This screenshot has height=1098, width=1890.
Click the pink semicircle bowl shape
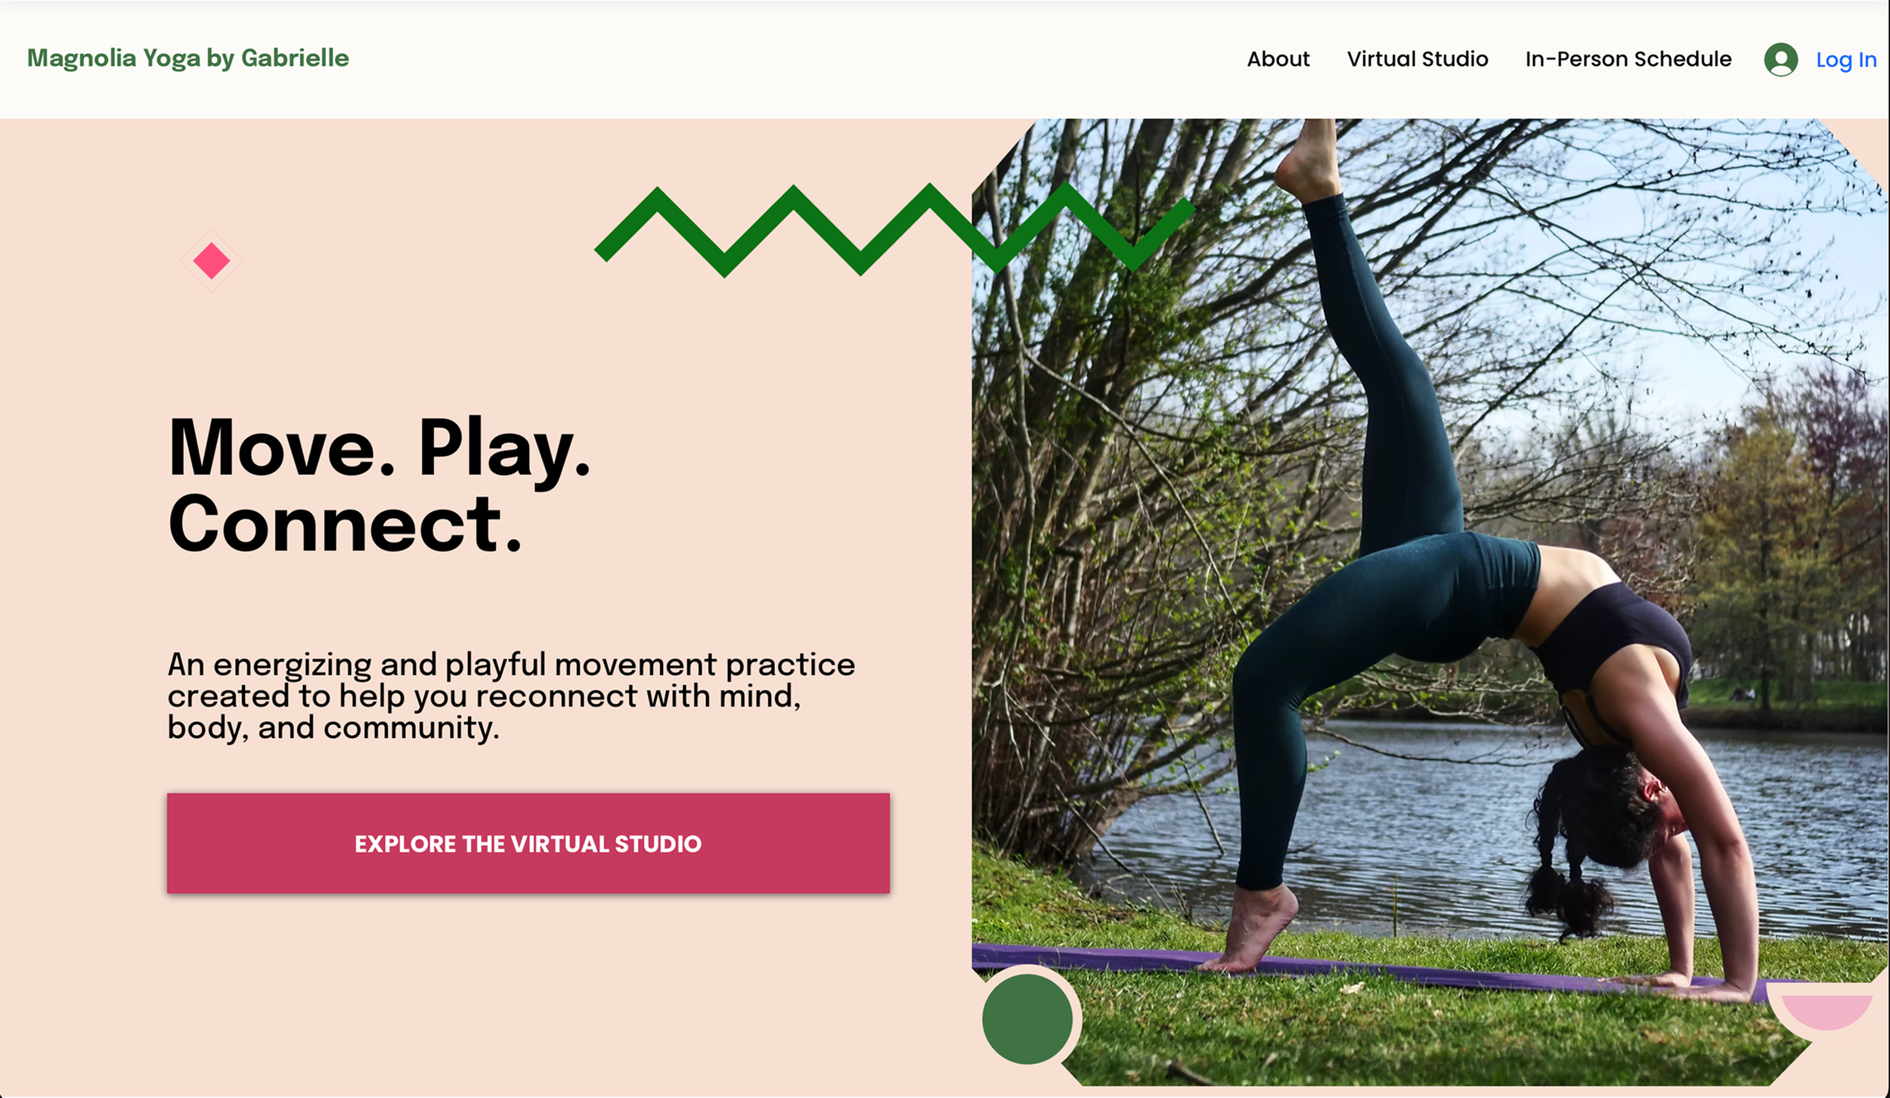1826,1012
